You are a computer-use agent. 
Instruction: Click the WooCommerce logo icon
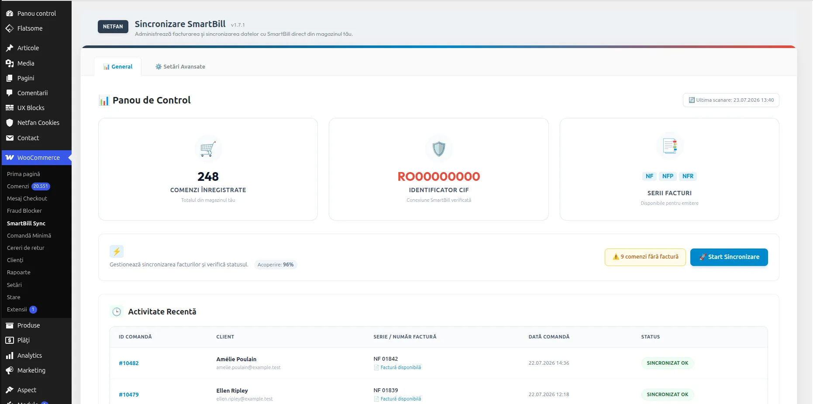[x=10, y=158]
